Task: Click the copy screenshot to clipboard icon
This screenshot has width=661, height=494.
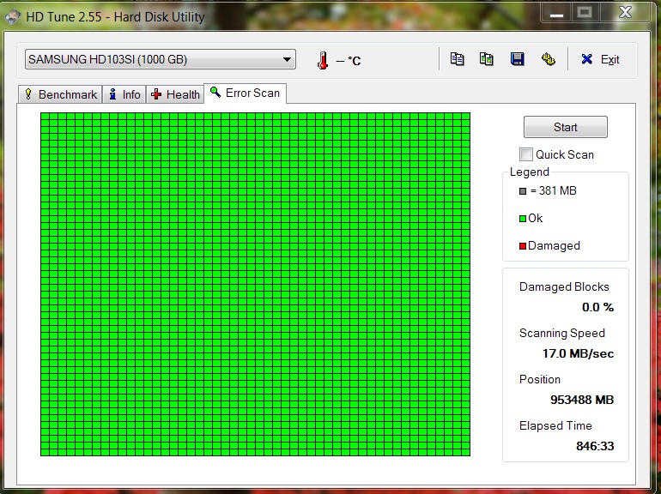Action: pyautogui.click(x=487, y=59)
